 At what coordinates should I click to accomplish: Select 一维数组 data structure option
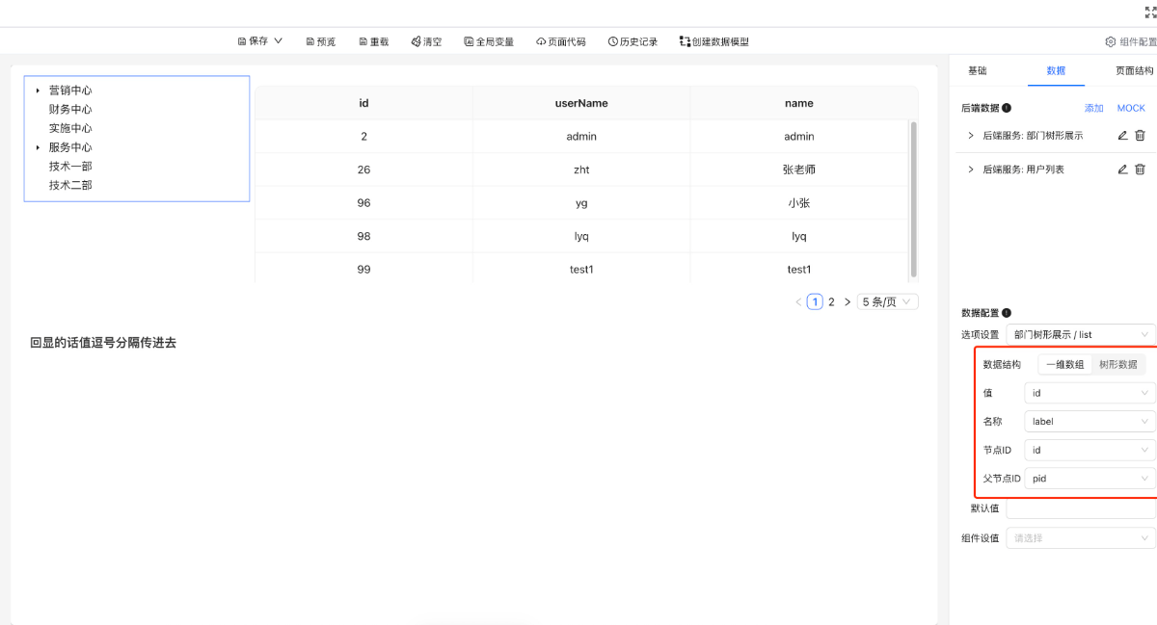(x=1064, y=365)
